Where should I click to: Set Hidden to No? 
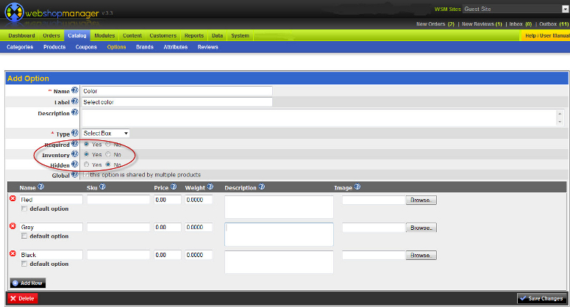point(108,165)
